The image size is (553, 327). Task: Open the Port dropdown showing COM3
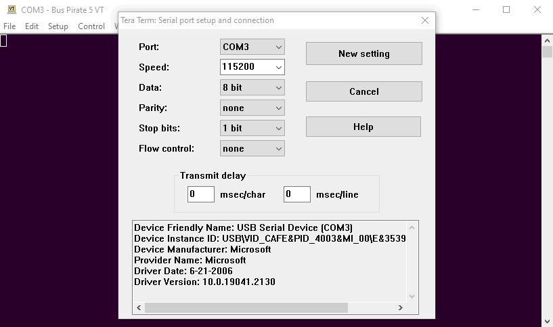[x=252, y=47]
